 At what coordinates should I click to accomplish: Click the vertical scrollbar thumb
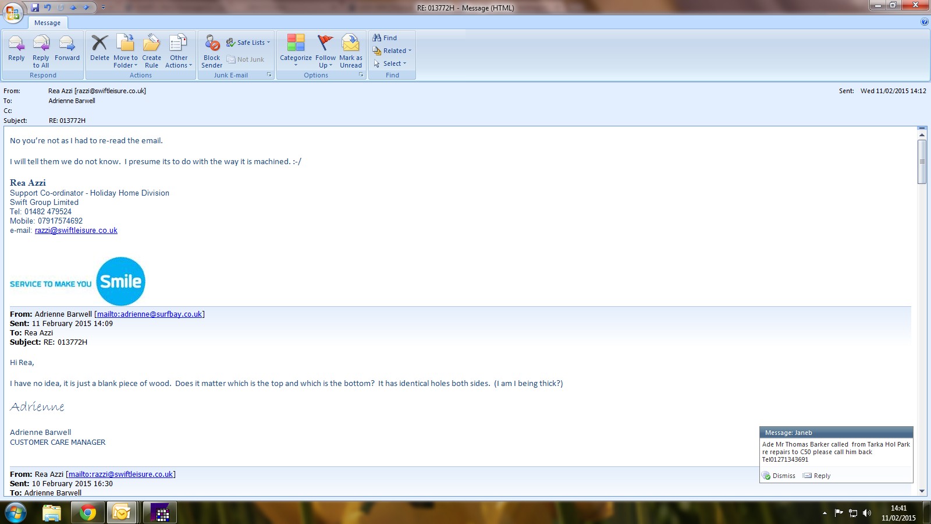(922, 162)
